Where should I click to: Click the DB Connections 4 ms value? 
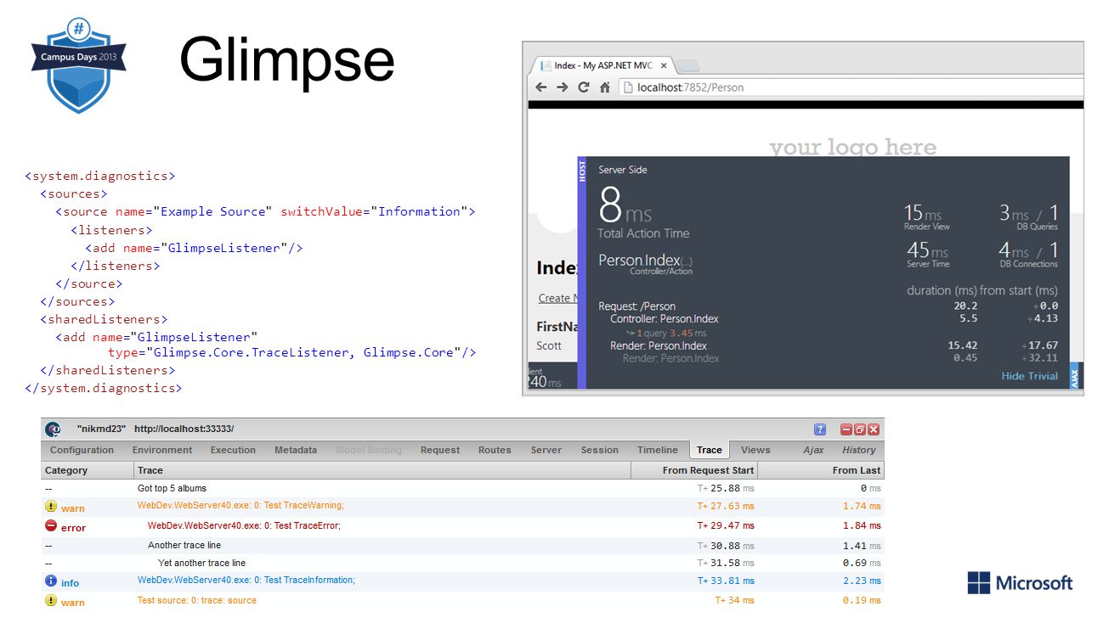1013,250
